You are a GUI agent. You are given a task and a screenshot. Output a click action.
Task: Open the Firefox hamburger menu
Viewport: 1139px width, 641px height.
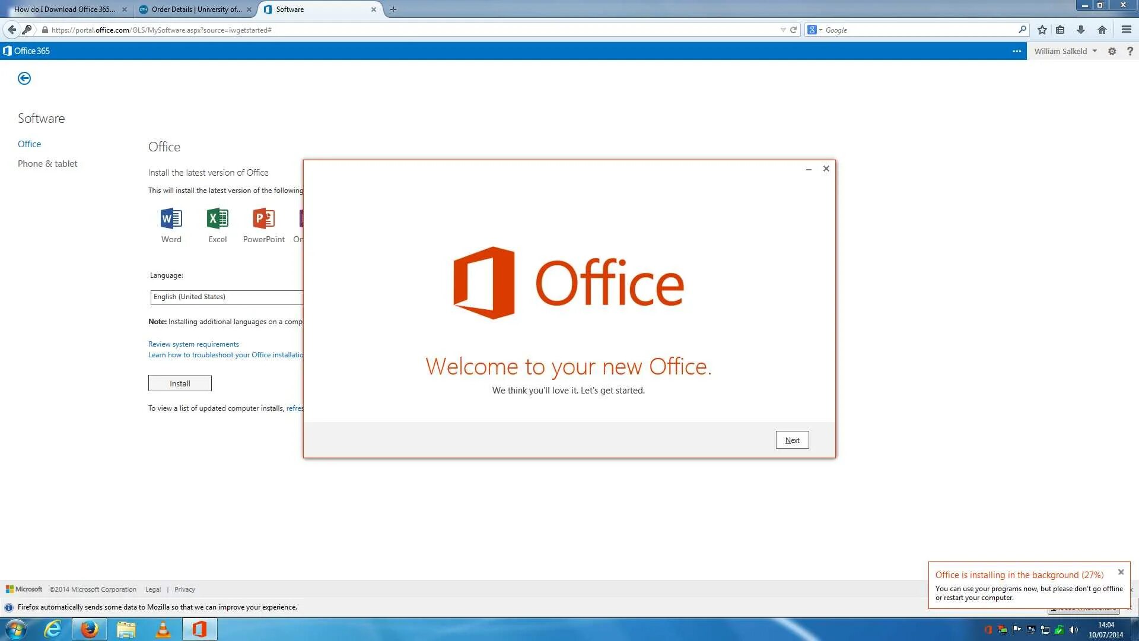1126,30
